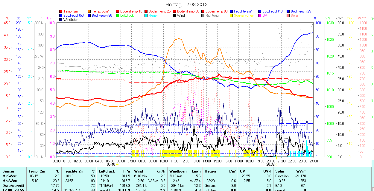Image resolution: width=374 pixels, height=191 pixels.
Task: Click the magenta UV legend square
Action: coord(260,15)
